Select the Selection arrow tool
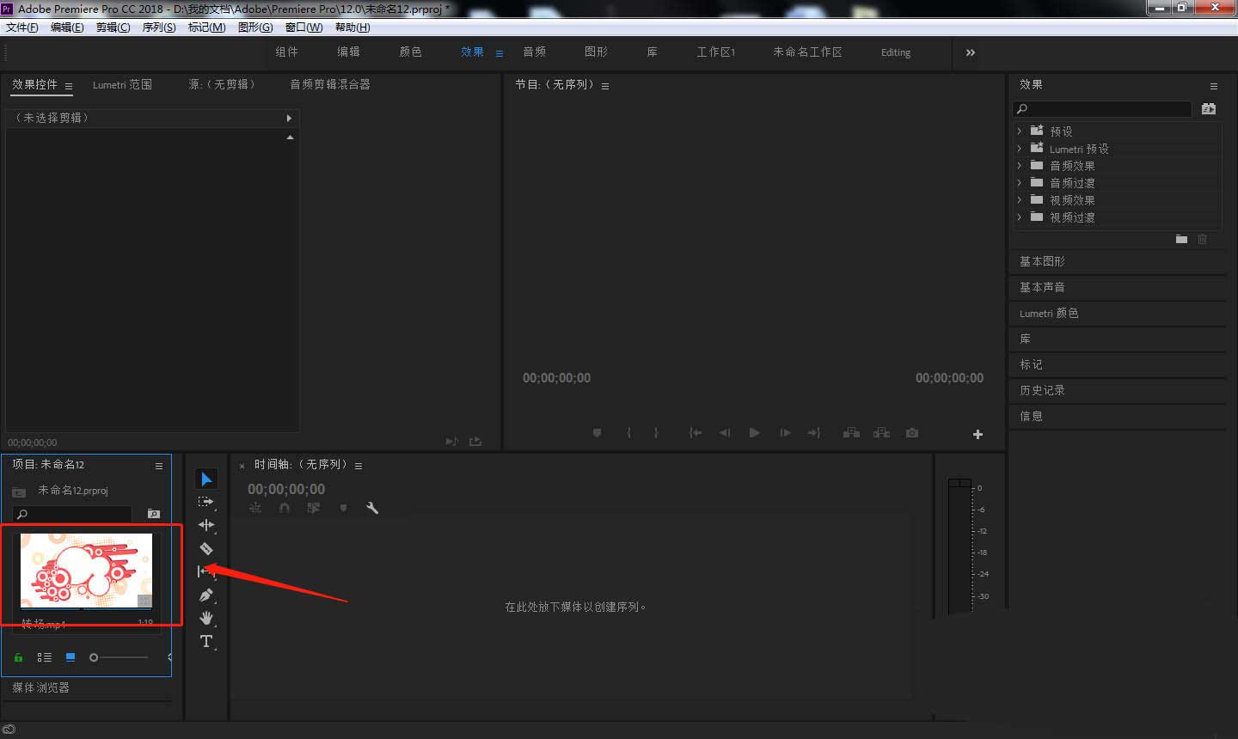1238x739 pixels. coord(206,479)
